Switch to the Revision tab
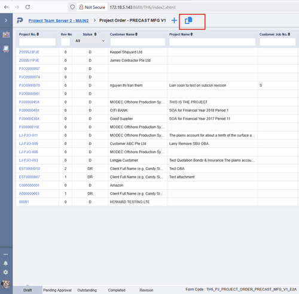 [x=147, y=290]
